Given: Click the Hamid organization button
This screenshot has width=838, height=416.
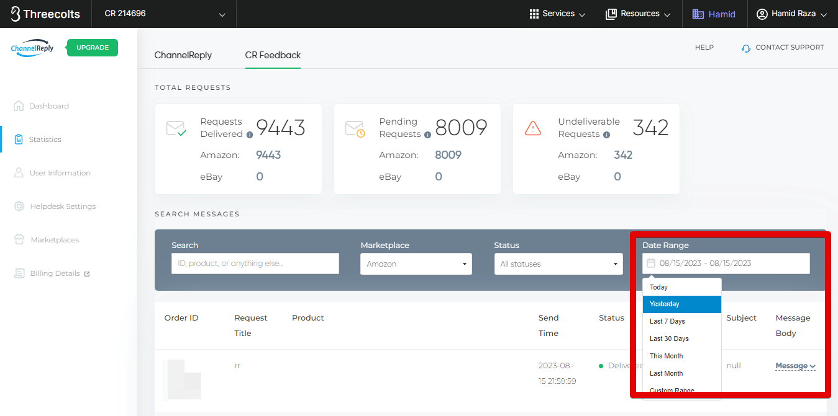Looking at the screenshot, I should pyautogui.click(x=714, y=14).
